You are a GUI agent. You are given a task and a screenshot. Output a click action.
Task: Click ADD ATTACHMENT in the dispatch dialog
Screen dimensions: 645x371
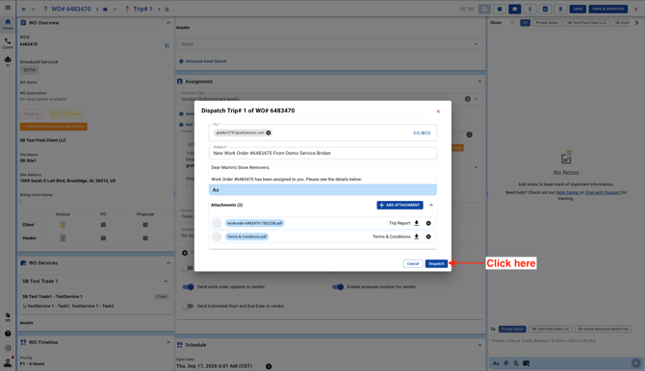click(x=400, y=205)
